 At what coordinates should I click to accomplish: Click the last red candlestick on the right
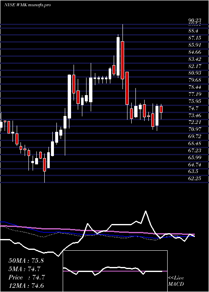tap(161, 109)
